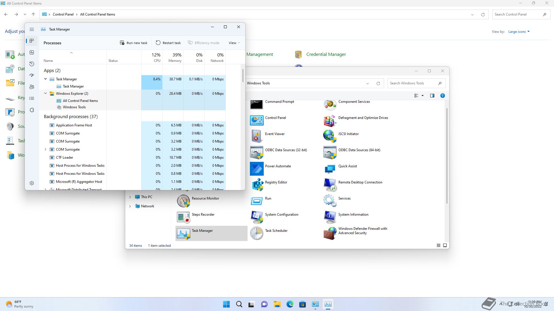The height and width of the screenshot is (311, 554).
Task: Click Run new task button
Action: coord(134,43)
